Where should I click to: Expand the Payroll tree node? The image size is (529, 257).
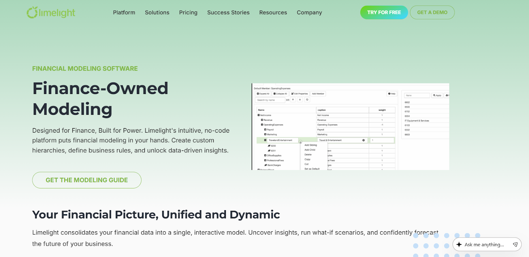tap(265, 130)
